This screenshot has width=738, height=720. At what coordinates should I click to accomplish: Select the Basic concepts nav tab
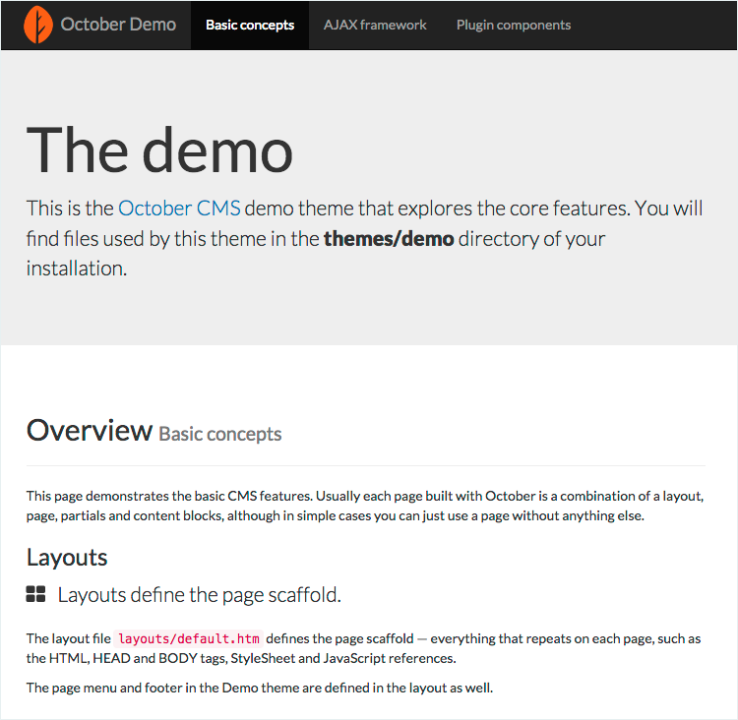(250, 25)
